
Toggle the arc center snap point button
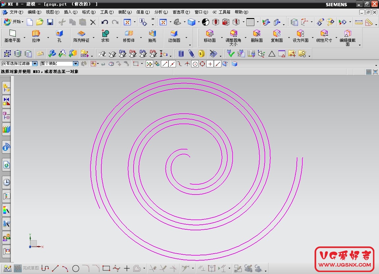(195, 64)
